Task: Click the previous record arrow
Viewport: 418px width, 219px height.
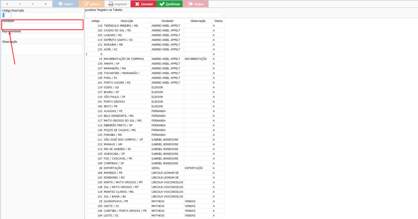Action: 20,4
